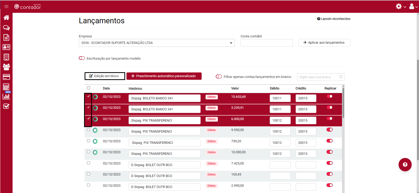This screenshot has height=193, width=419.
Task: Open Layouts reconhecidos link
Action: pyautogui.click(x=334, y=19)
